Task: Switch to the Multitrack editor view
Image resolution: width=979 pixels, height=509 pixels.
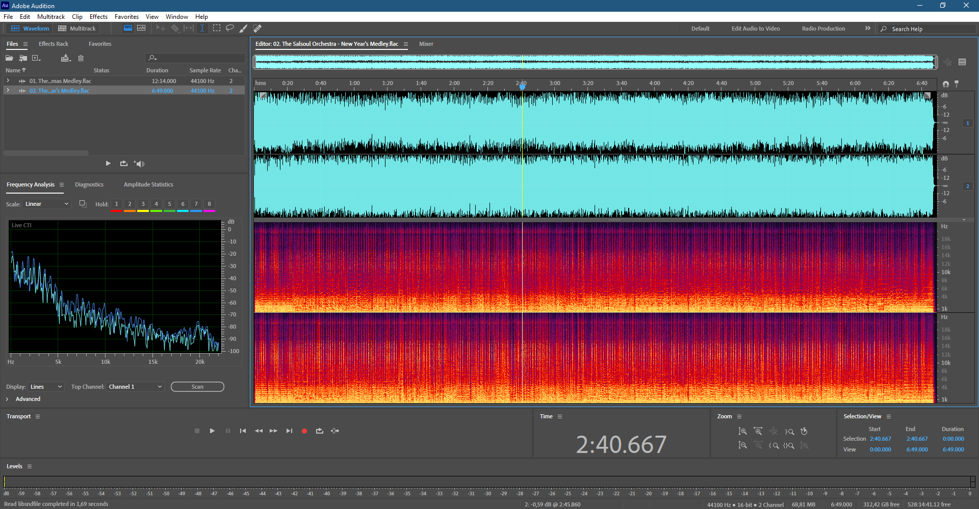Action: pos(77,29)
